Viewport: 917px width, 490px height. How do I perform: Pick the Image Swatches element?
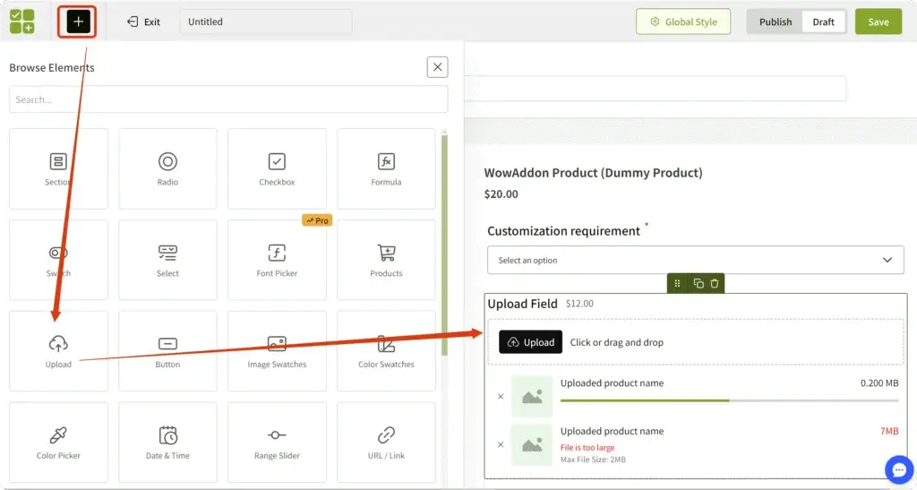tap(277, 350)
